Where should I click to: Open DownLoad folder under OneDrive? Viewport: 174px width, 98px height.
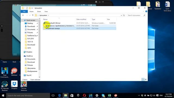click(x=31, y=62)
